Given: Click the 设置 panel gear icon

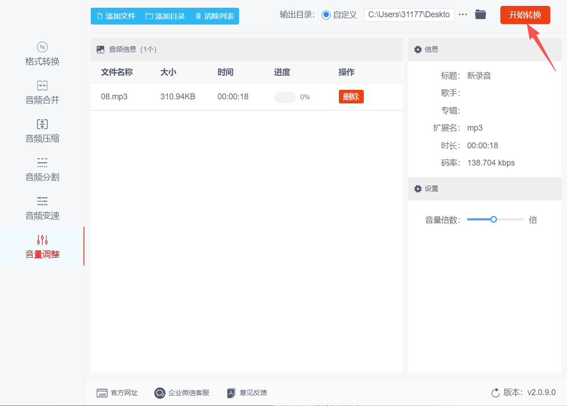Looking at the screenshot, I should pyautogui.click(x=418, y=189).
